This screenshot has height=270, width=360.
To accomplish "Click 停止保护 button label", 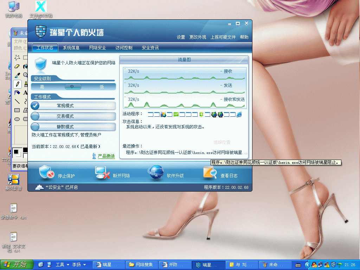I will point(66,176).
